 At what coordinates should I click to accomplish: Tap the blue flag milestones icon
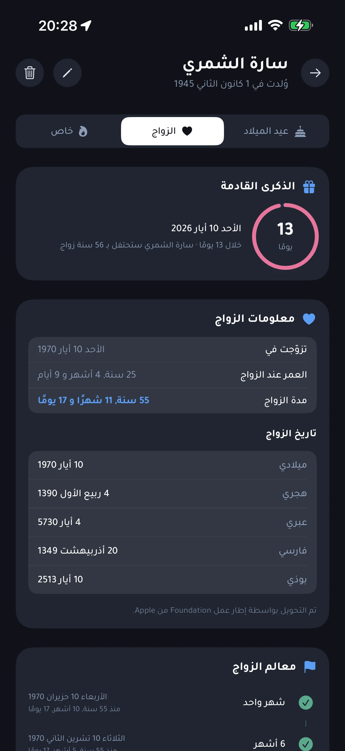point(309,666)
